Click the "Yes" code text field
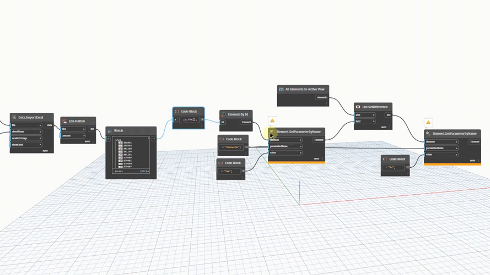490x275 pixels. click(229, 171)
